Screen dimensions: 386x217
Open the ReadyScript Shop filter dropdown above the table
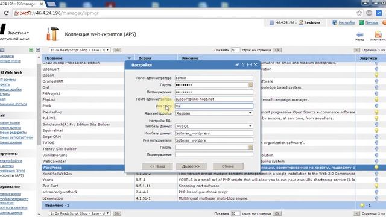(80, 50)
